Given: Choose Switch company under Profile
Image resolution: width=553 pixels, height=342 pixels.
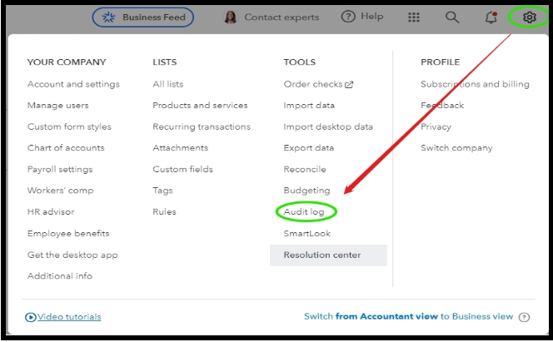Looking at the screenshot, I should [456, 148].
